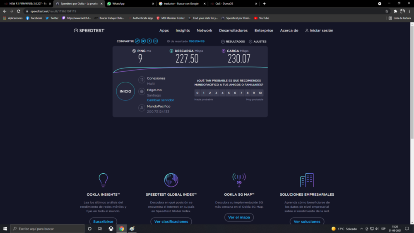Screen dimensions: 414x233
Task: Open the Chrome three-dot menu
Action: (409, 11)
